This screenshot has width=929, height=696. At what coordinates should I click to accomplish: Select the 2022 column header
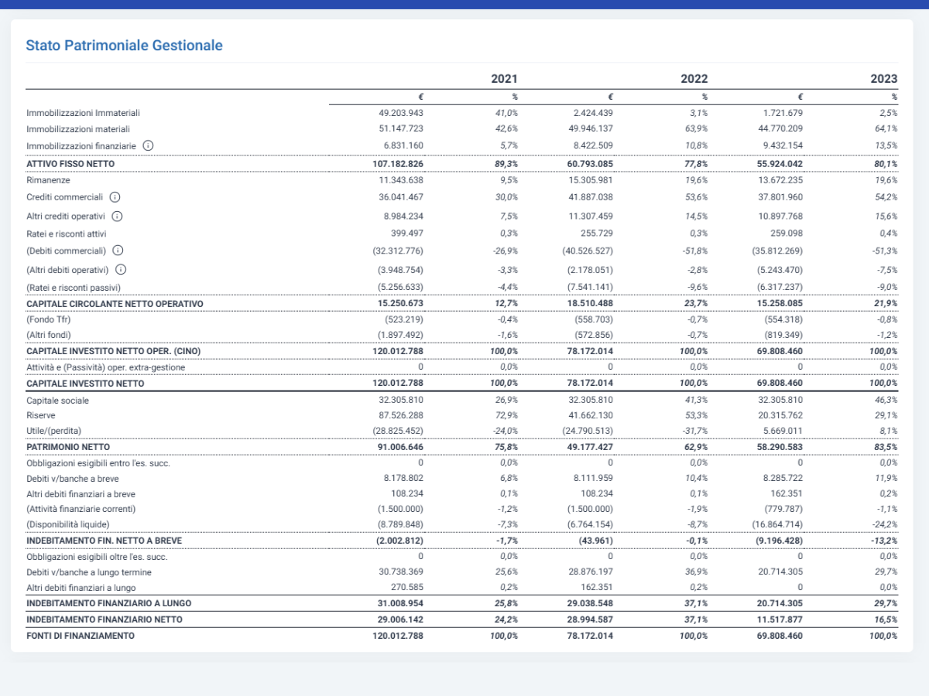pyautogui.click(x=694, y=79)
